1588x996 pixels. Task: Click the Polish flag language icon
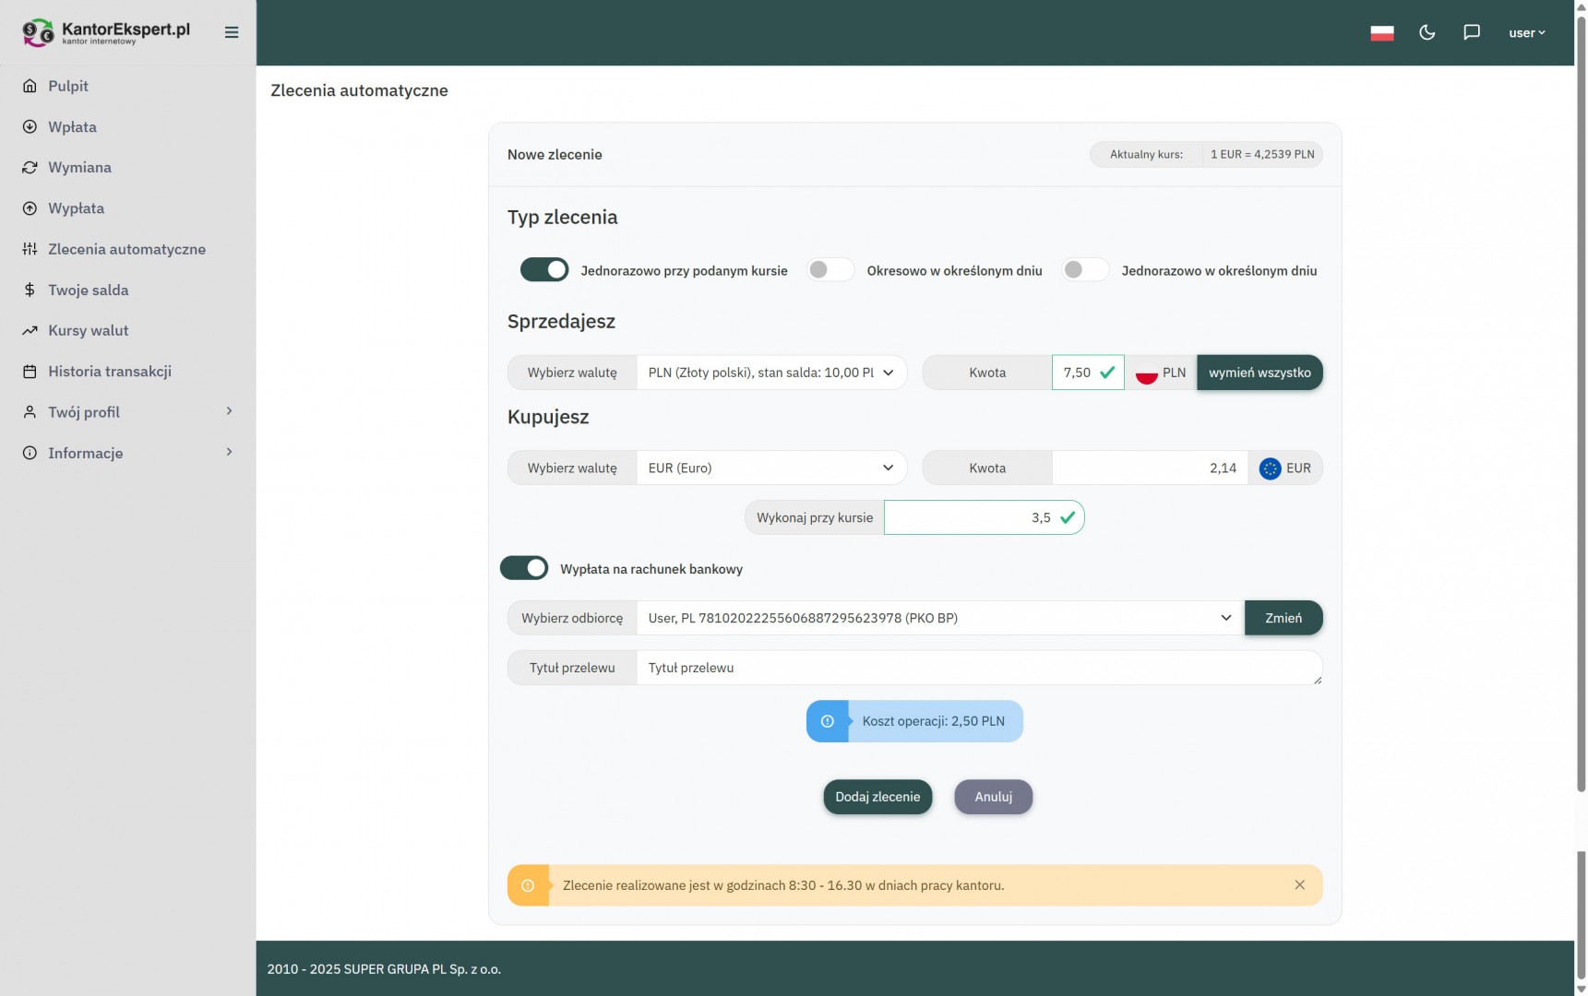pyautogui.click(x=1381, y=32)
